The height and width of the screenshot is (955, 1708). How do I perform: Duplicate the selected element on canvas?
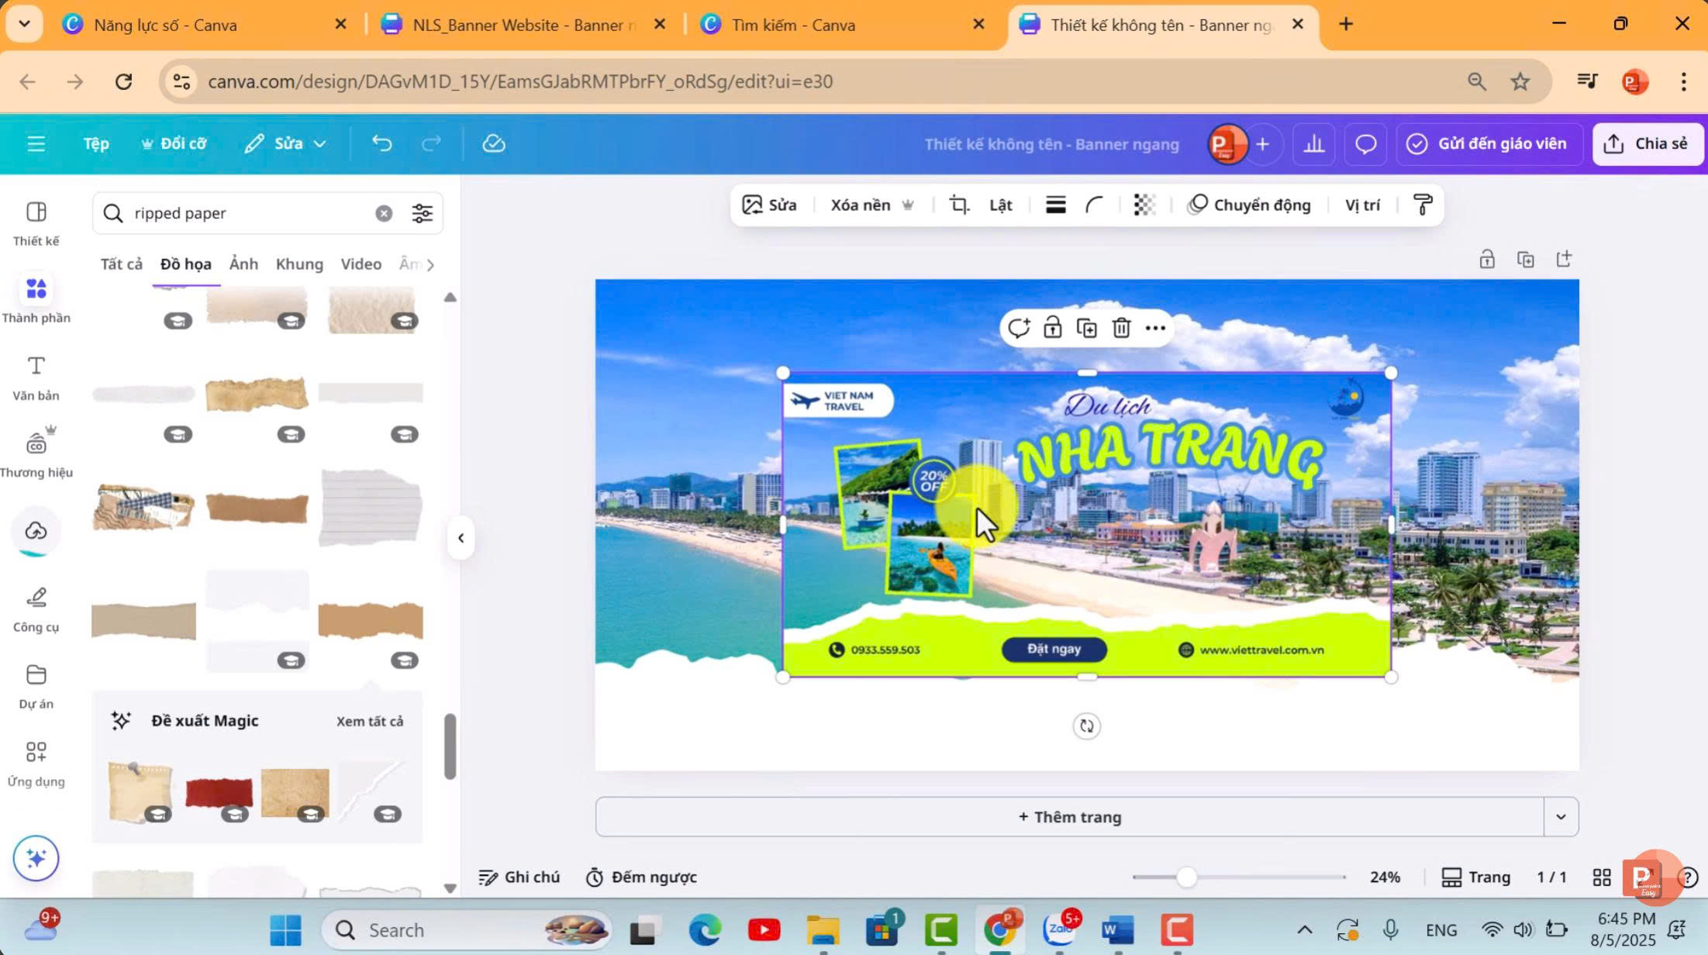point(1086,328)
